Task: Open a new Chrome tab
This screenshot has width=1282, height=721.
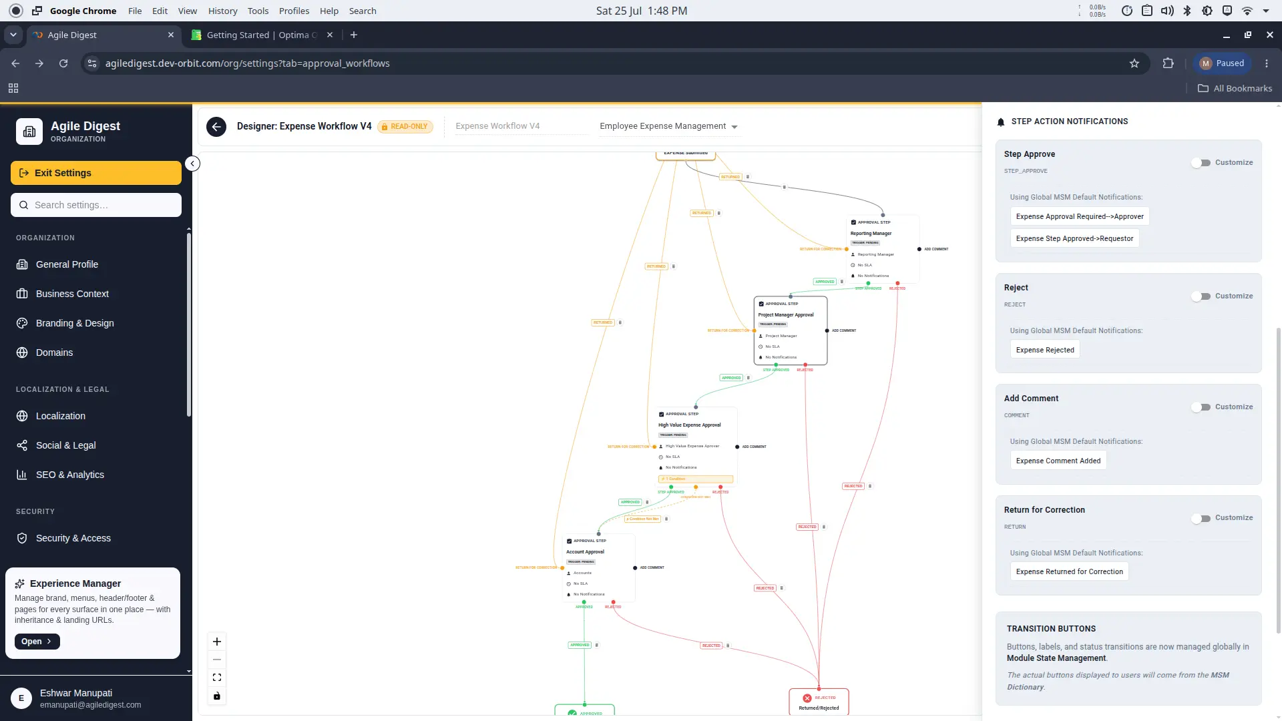Action: tap(354, 35)
